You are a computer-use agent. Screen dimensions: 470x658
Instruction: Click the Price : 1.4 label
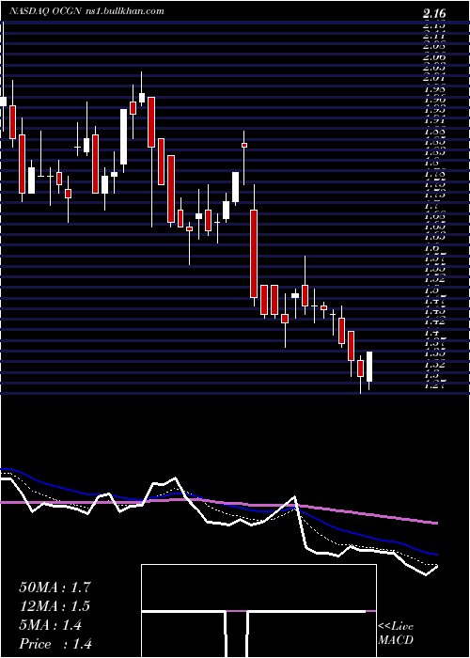pos(55,644)
